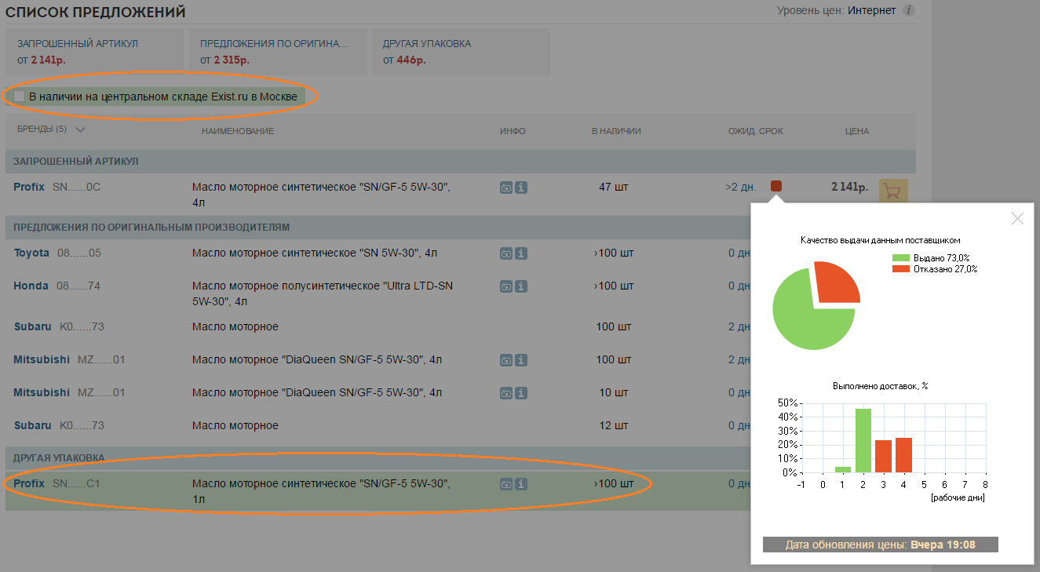Click the red Отказано 27,0% legend swatch
1040x572 pixels.
pyautogui.click(x=901, y=269)
